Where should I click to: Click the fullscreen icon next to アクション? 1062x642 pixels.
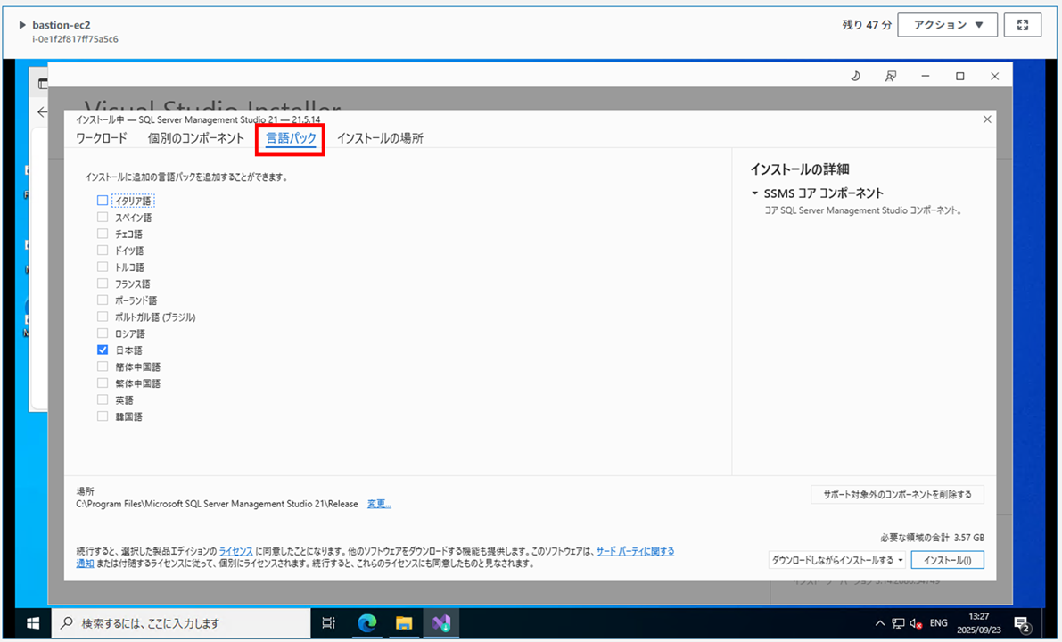click(x=1023, y=25)
